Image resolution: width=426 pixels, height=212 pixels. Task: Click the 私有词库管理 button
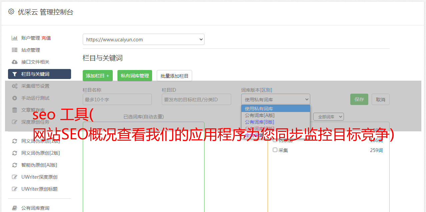(135, 76)
